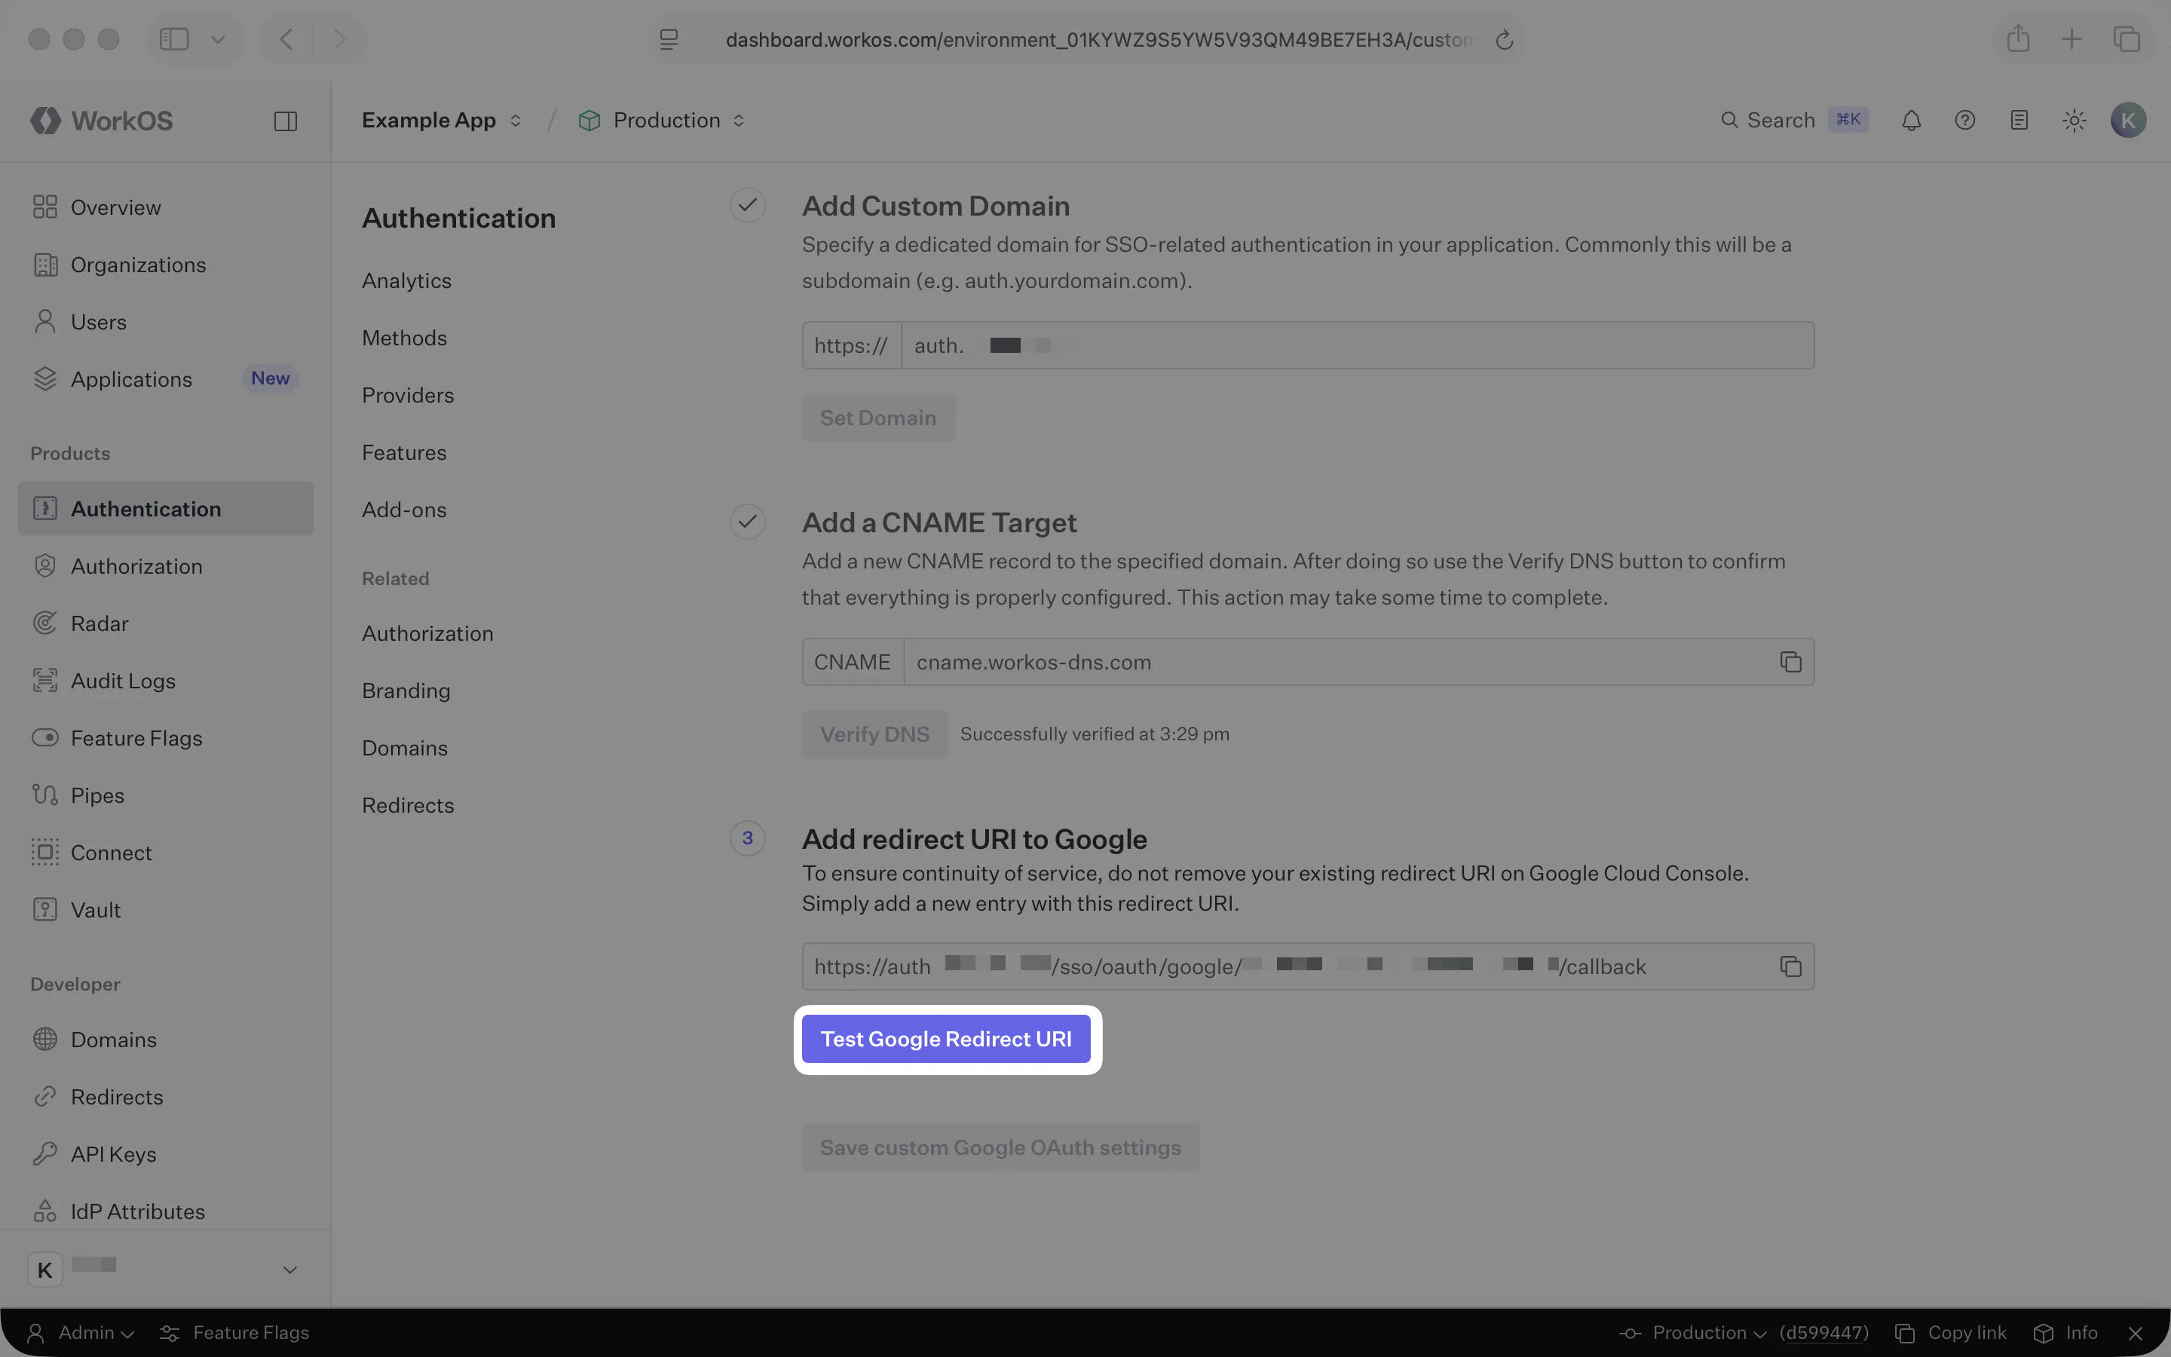Open the Admin dropdown in bottom bar

[81, 1333]
